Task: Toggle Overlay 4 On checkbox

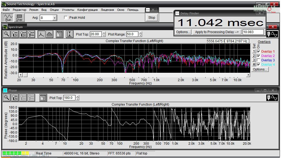Action: tap(258, 64)
